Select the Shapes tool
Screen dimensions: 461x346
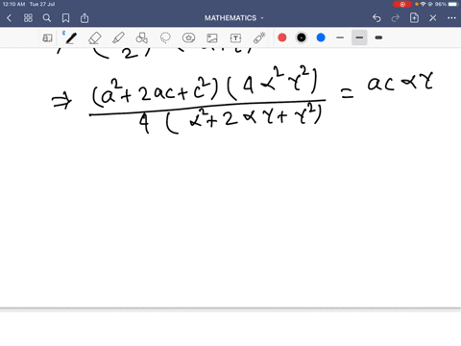coord(142,38)
